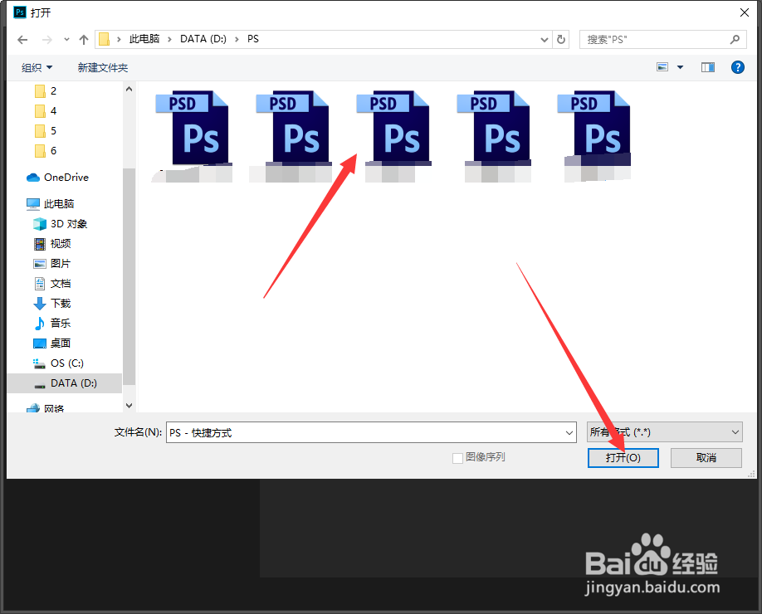Image resolution: width=762 pixels, height=614 pixels.
Task: Click the Photoshop icon in title bar
Action: [20, 12]
